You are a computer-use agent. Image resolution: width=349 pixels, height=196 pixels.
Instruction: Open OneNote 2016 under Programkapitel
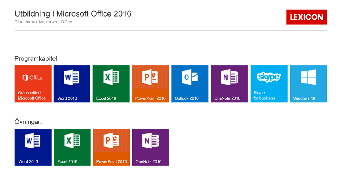[230, 84]
